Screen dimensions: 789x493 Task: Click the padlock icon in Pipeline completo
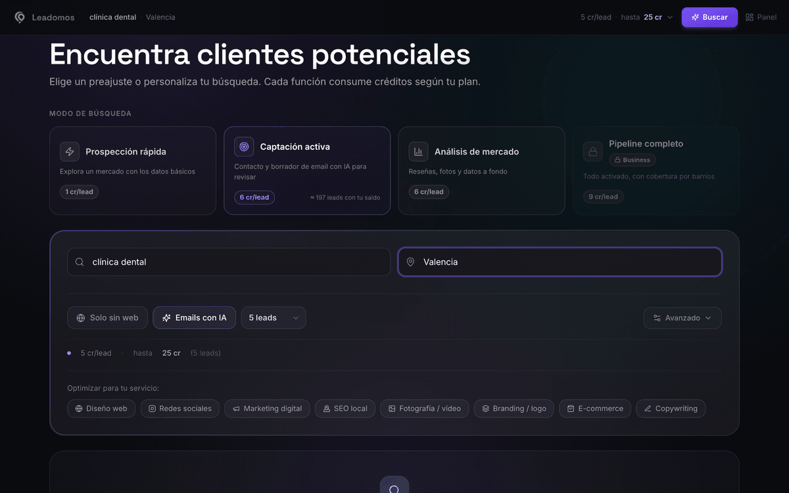592,152
